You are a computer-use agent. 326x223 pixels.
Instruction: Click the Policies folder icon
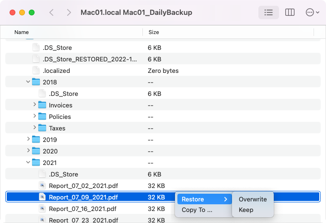point(42,117)
